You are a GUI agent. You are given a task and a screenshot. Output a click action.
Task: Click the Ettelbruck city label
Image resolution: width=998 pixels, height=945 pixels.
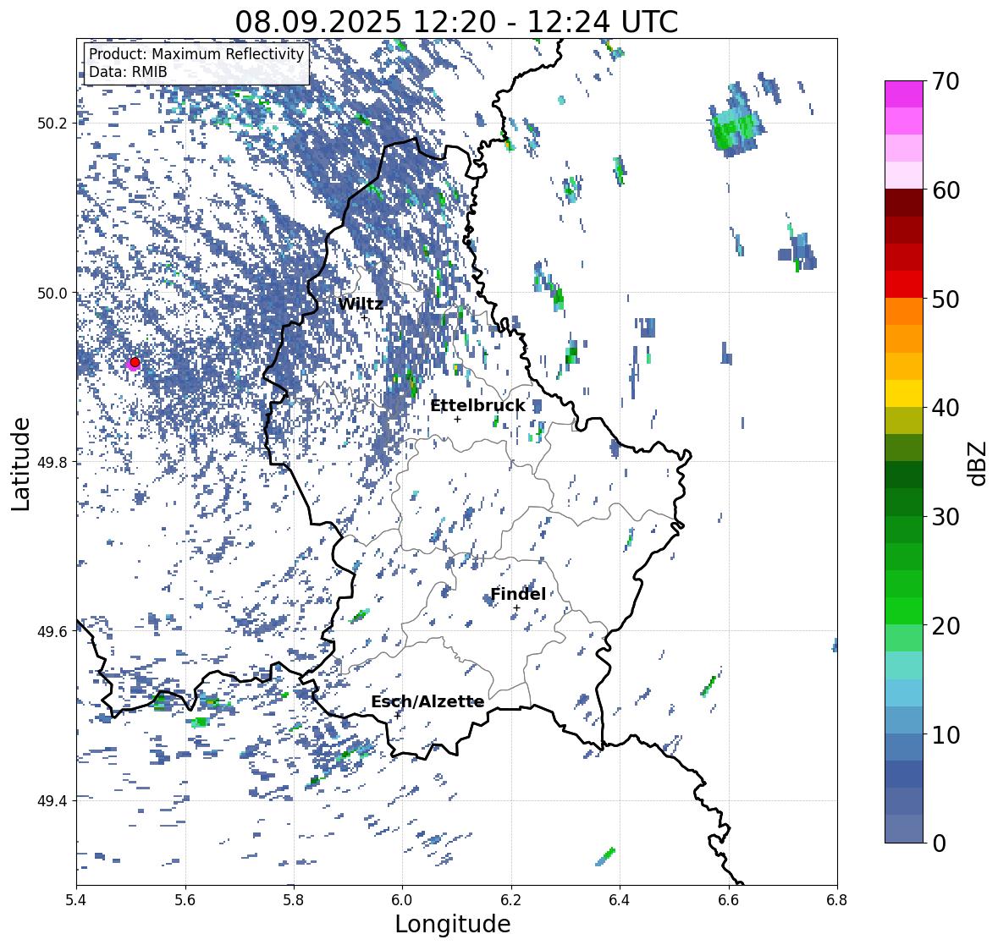477,406
